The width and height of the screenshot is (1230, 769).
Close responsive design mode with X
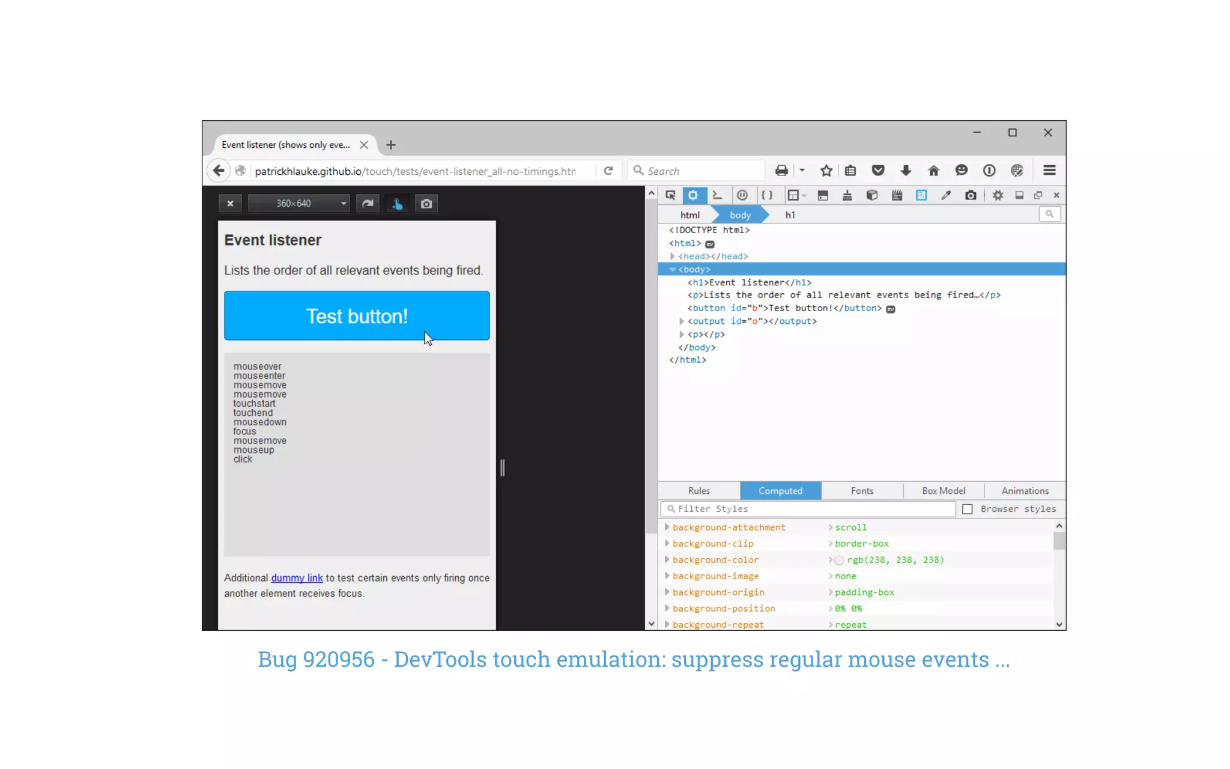tap(230, 204)
